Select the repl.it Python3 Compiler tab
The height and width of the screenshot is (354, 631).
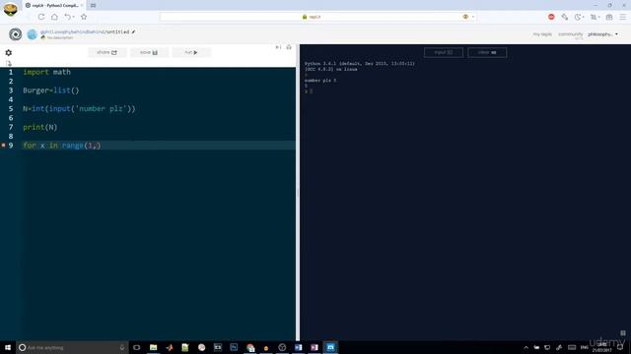[54, 5]
